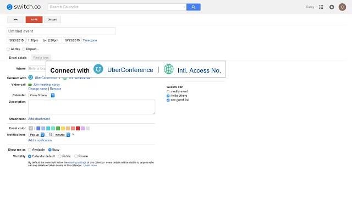Click inside the Description text area
Screen dimensions: 352x220
(92, 107)
